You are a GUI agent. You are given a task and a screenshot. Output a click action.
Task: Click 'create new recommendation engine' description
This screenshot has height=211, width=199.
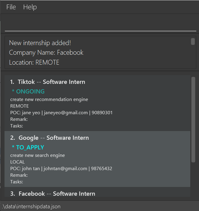pyautogui.click(x=49, y=99)
